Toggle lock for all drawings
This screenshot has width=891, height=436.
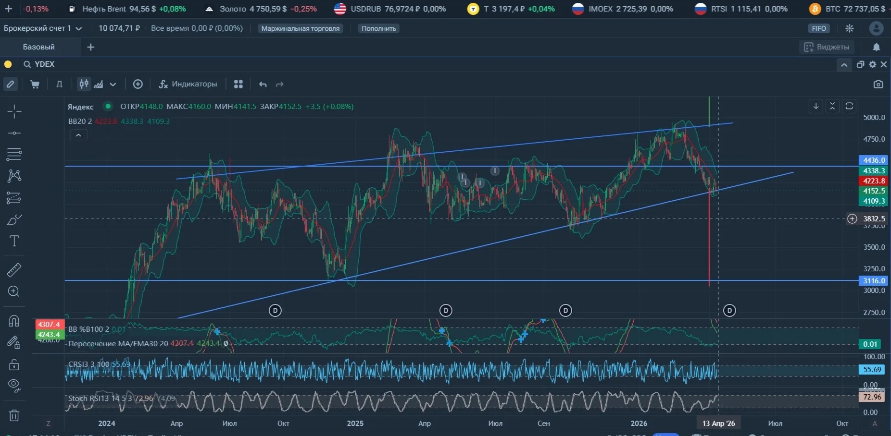click(14, 364)
